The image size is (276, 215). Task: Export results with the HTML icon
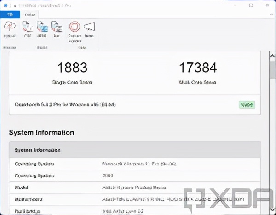(x=42, y=26)
